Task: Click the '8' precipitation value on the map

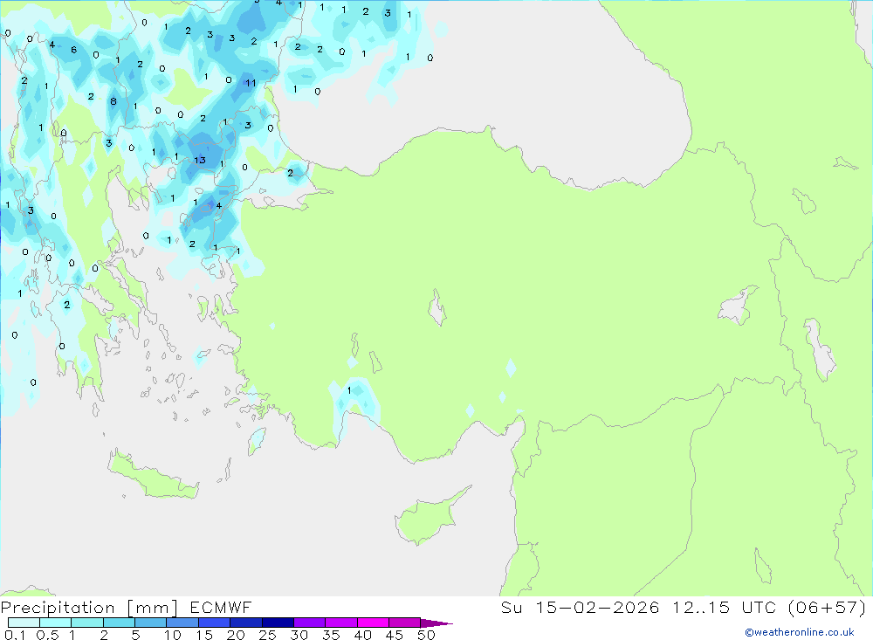Action: [113, 101]
